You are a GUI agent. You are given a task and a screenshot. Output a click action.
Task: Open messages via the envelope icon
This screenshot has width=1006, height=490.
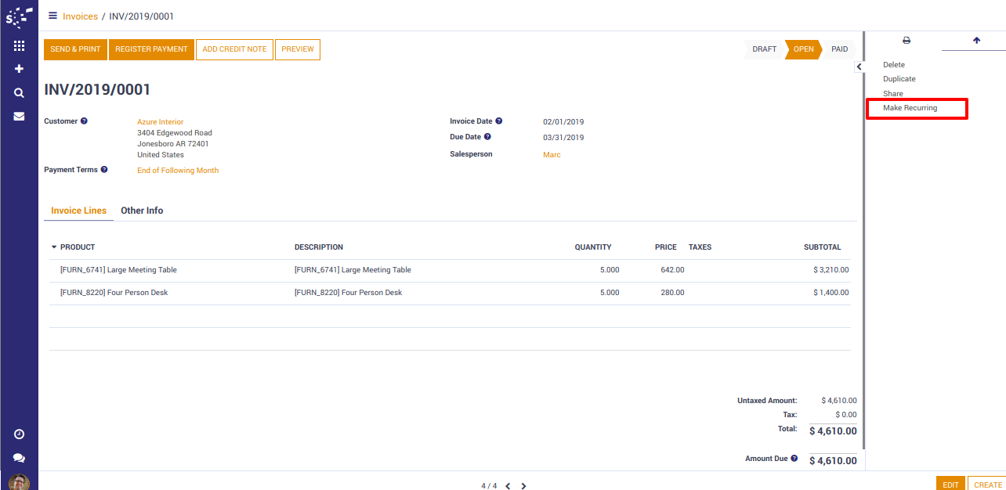click(x=19, y=116)
